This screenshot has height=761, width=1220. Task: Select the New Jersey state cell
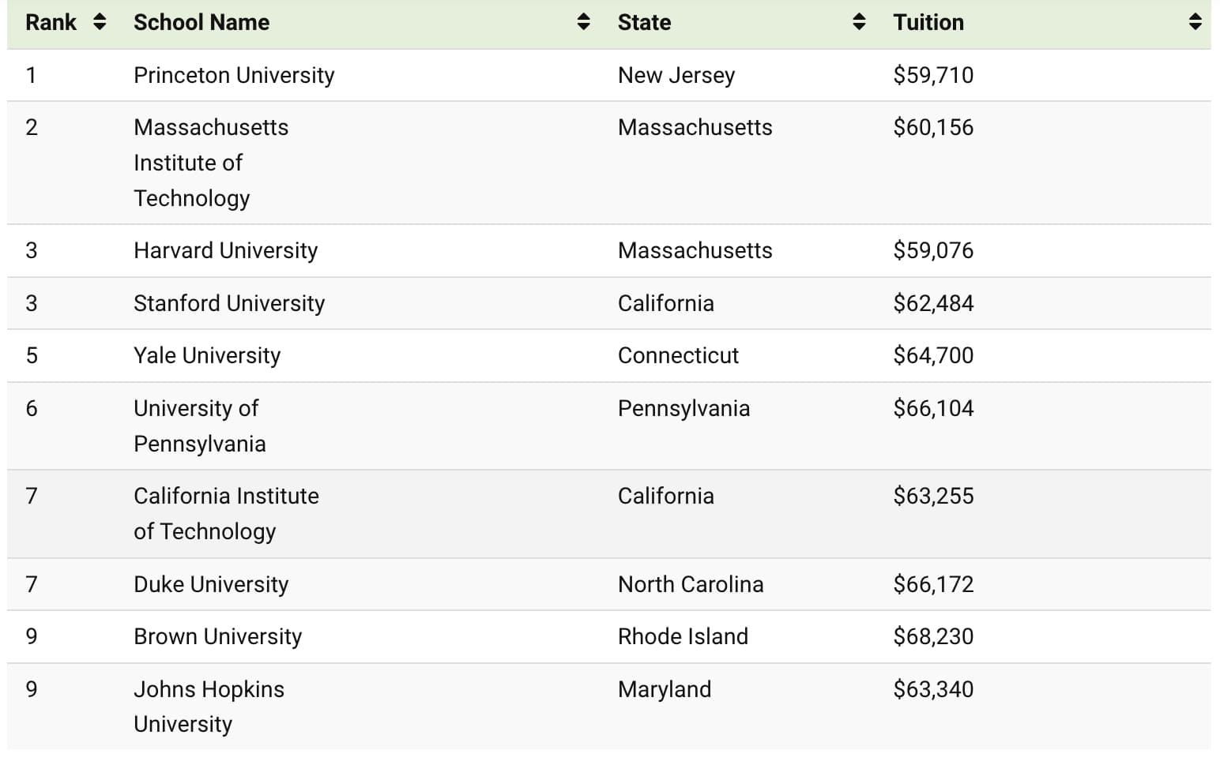coord(676,75)
